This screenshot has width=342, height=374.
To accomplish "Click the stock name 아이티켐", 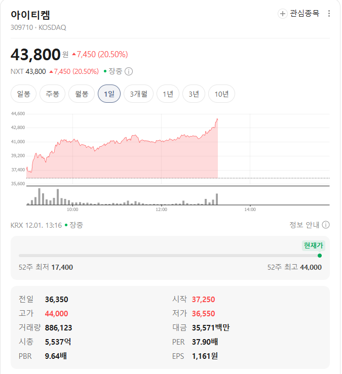I will (30, 15).
